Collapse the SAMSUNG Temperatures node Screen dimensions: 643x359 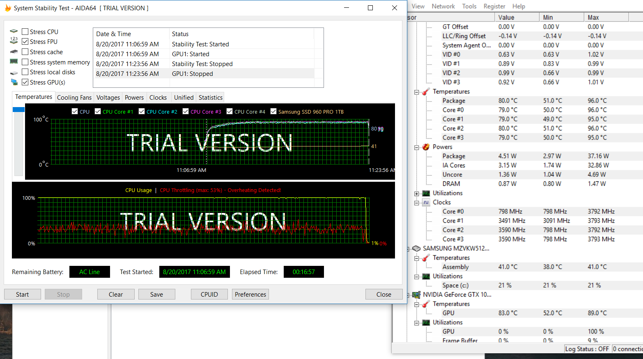tap(416, 258)
